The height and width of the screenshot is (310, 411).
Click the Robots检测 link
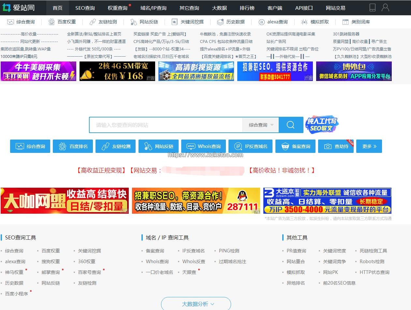click(x=372, y=261)
